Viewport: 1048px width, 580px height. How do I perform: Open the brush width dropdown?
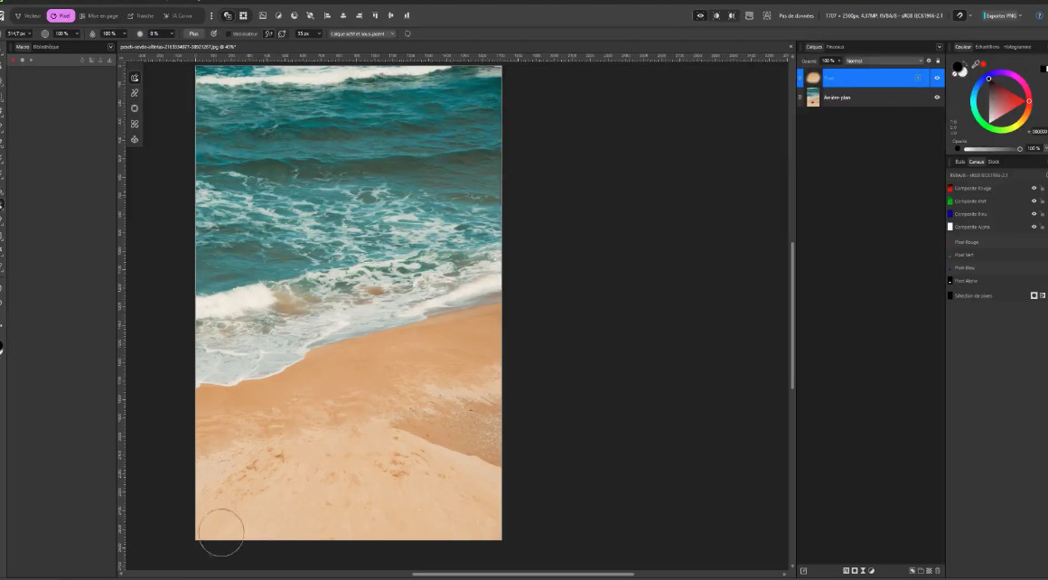click(x=30, y=33)
